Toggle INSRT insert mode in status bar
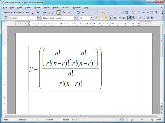165x123 pixels. point(66,120)
